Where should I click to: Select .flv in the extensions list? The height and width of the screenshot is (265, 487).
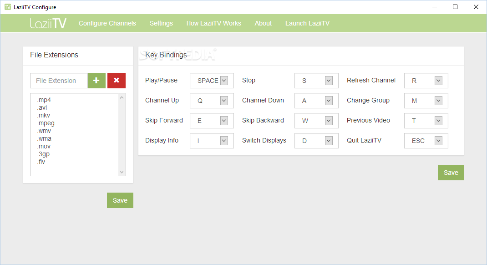(41, 162)
